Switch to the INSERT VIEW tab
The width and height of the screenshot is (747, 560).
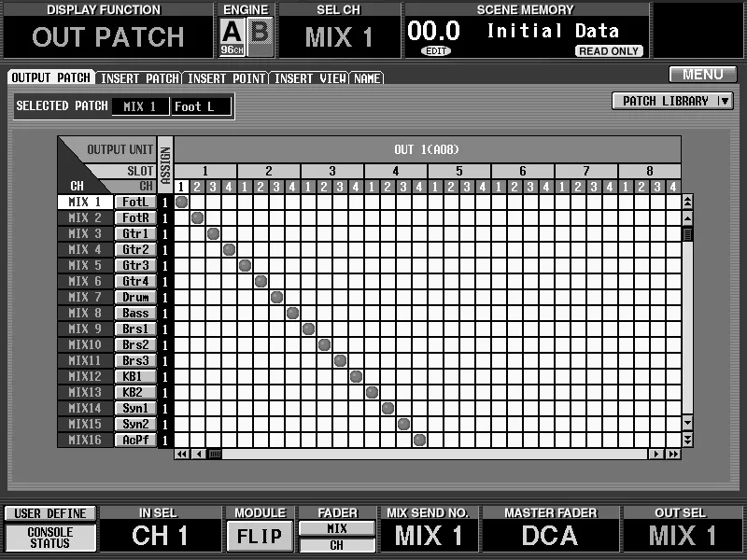310,78
